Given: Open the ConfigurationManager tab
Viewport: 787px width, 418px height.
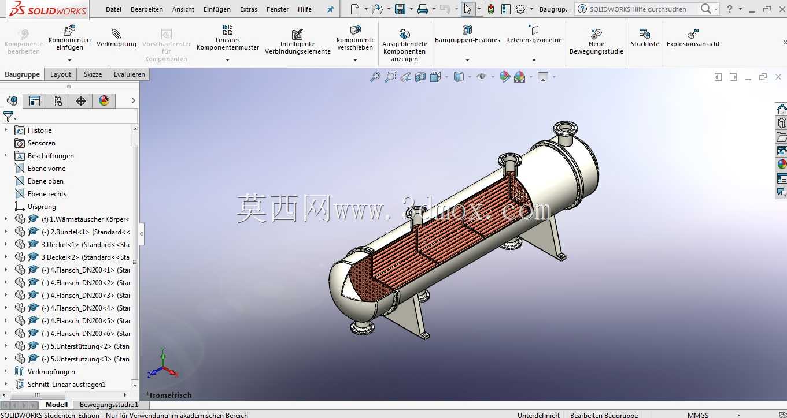Looking at the screenshot, I should [58, 101].
